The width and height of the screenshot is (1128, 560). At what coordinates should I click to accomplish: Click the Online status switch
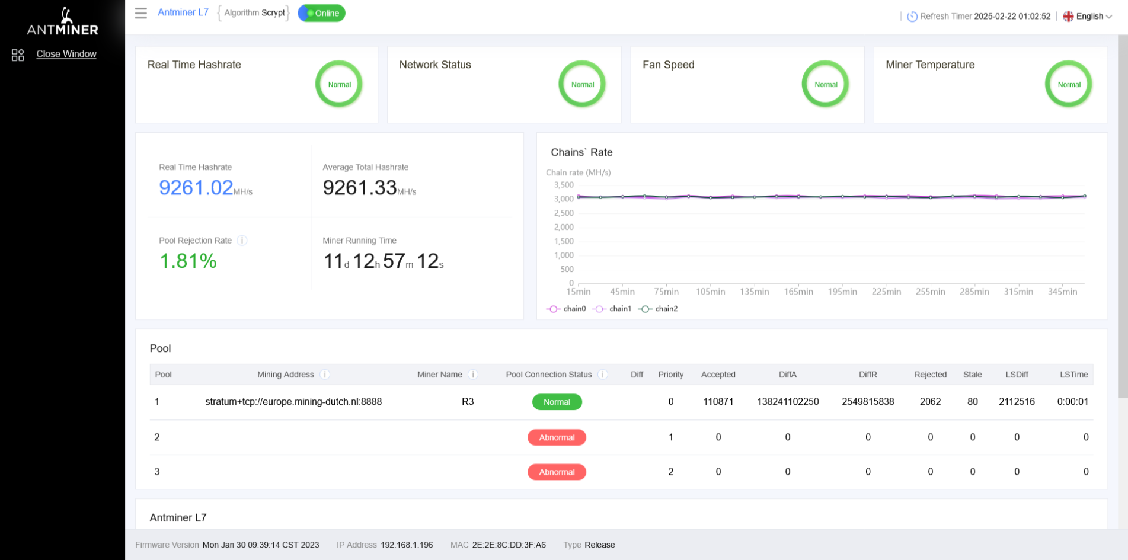pyautogui.click(x=321, y=13)
